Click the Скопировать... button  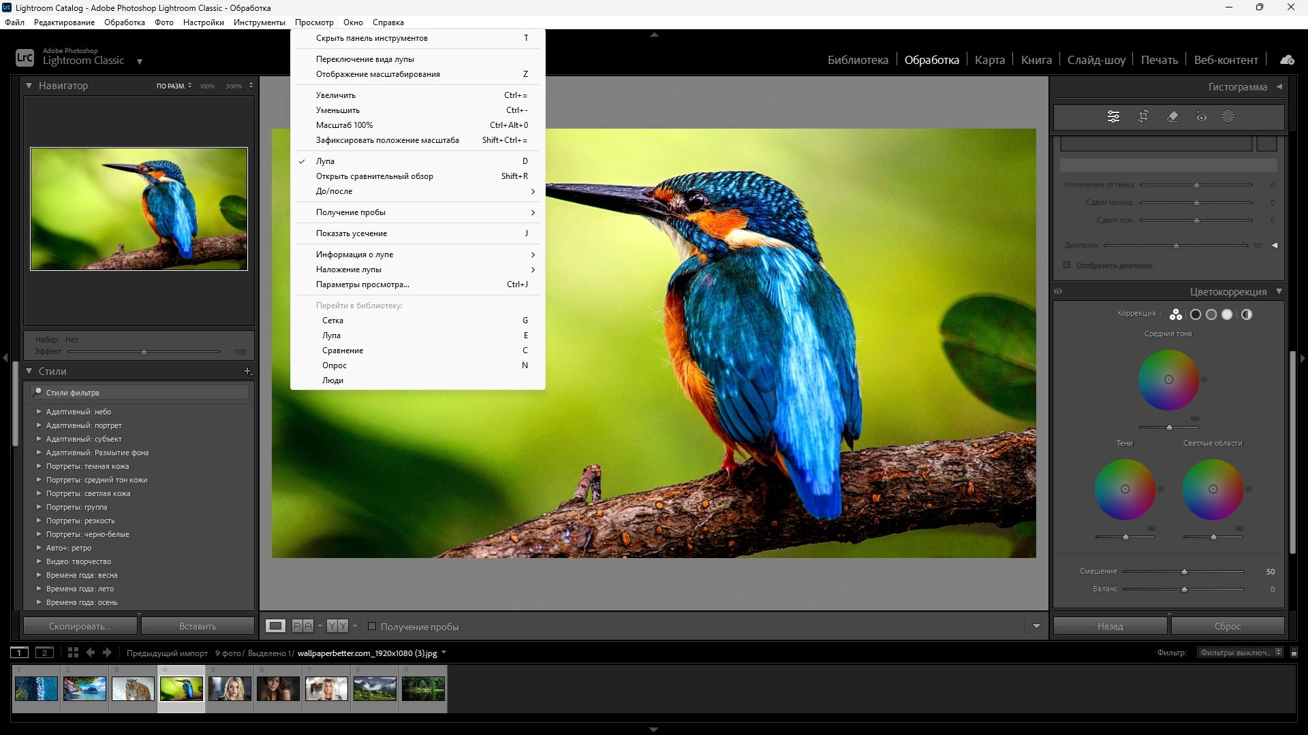80,626
